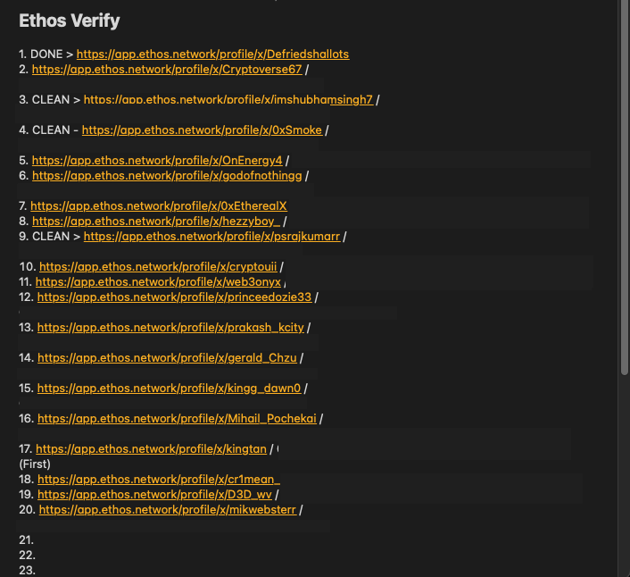
Task: Open the D3D_wv profile link
Action: click(x=154, y=495)
